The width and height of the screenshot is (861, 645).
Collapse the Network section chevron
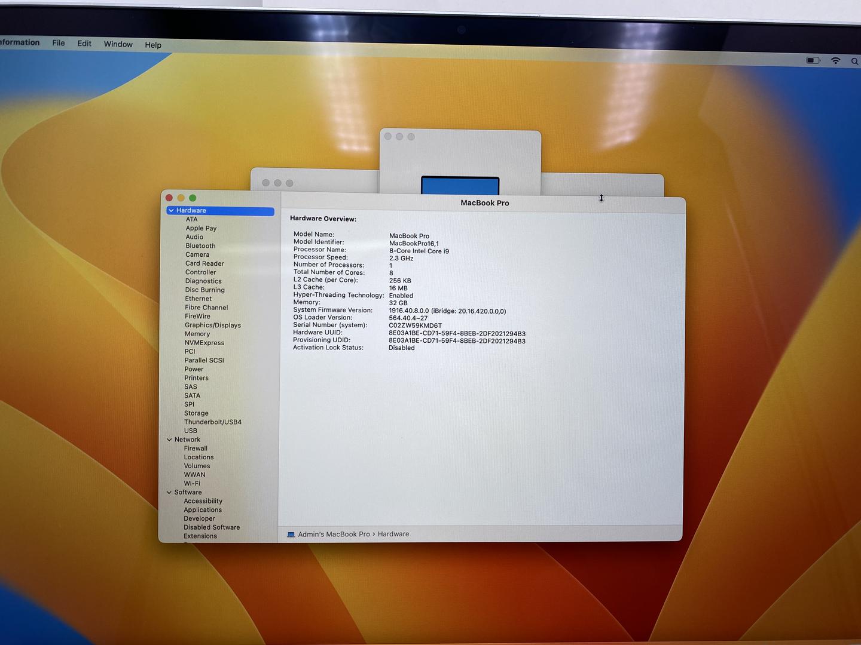(169, 440)
